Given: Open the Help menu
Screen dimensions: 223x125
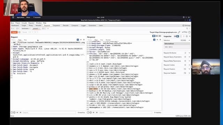Looking at the screenshot, I should coord(45,23).
